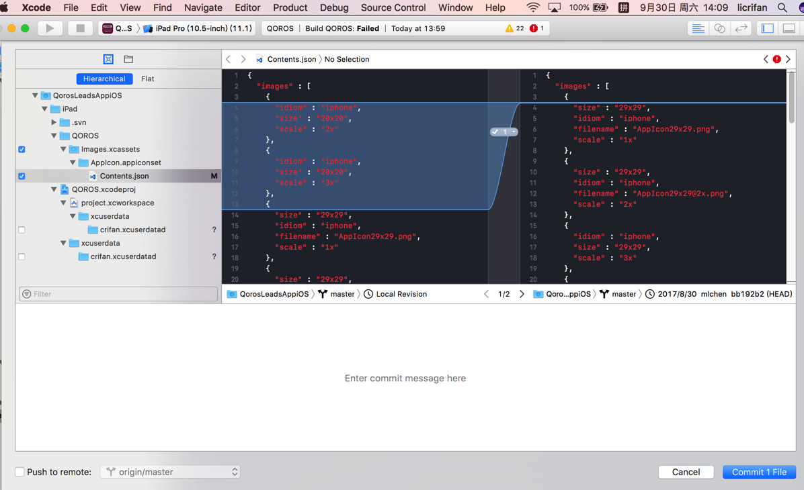The width and height of the screenshot is (804, 490).
Task: Open the Wi-Fi status menu
Action: [x=533, y=7]
